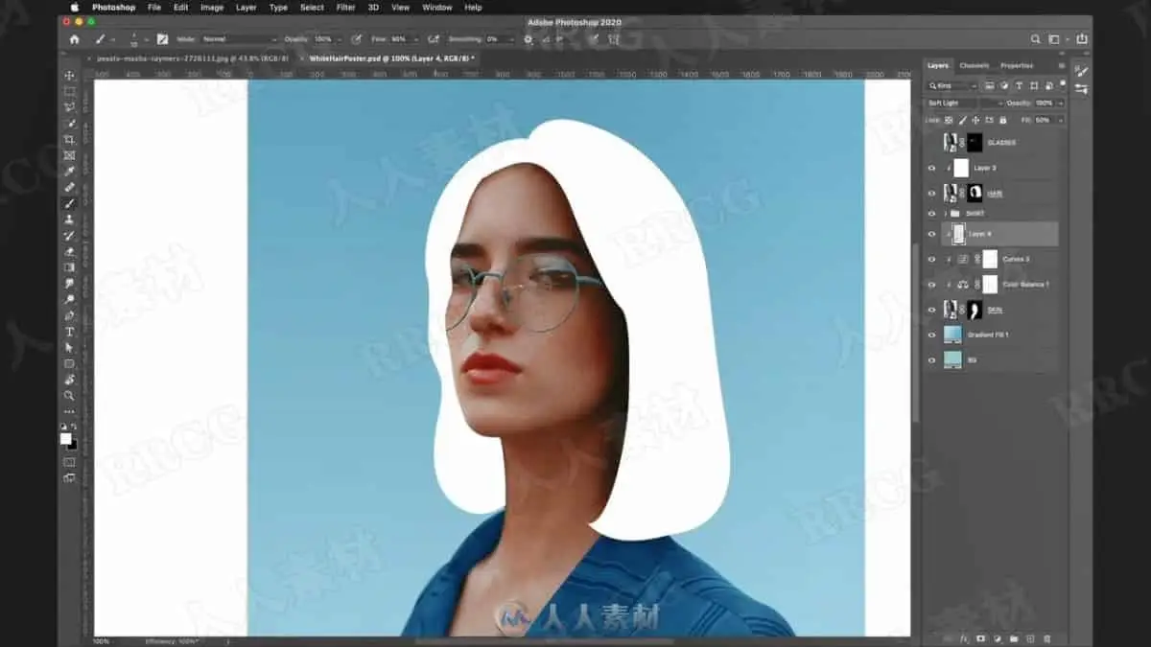1151x647 pixels.
Task: Hide the HAIR layer
Action: click(931, 193)
